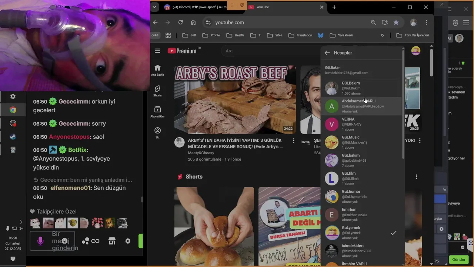Click the Hesaplar panel scrollbar
Viewport: 474px width, 267px height.
[403, 105]
